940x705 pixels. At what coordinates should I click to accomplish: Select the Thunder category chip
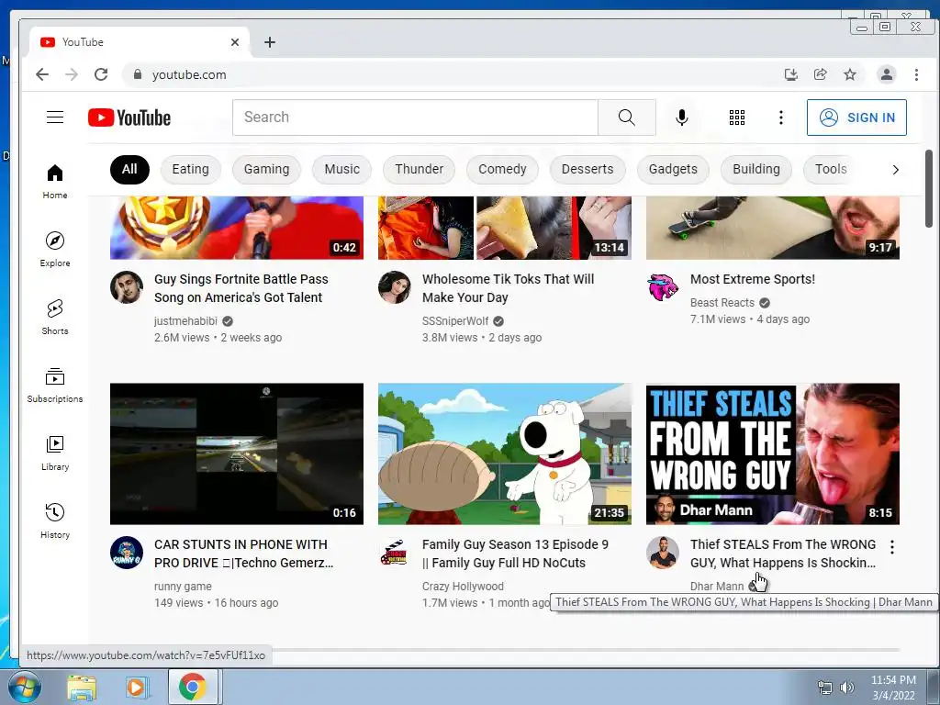coord(419,169)
